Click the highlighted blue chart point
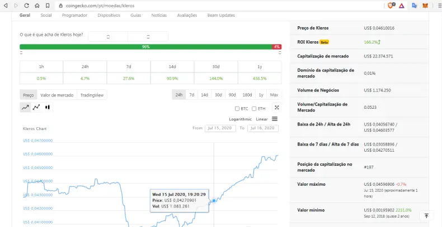The image size is (442, 227). (214, 200)
